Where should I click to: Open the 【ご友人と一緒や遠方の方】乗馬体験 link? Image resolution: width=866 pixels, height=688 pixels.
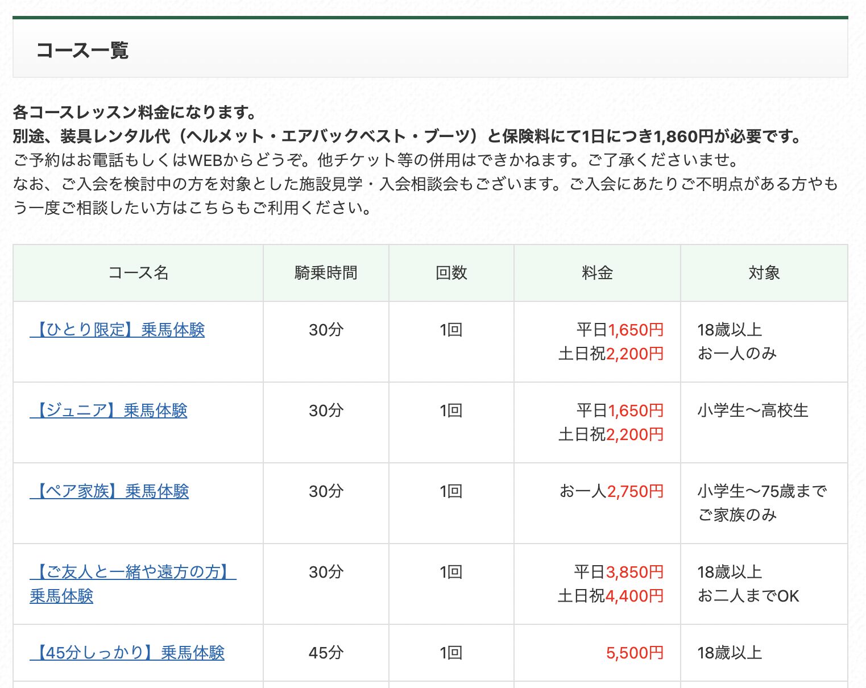(132, 572)
